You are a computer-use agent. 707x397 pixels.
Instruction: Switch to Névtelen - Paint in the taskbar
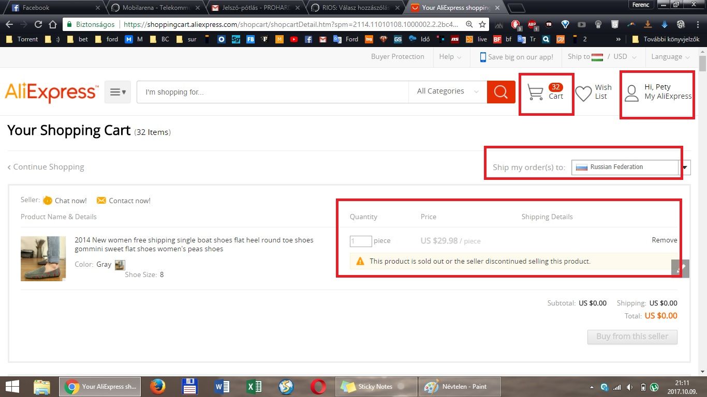tap(460, 387)
